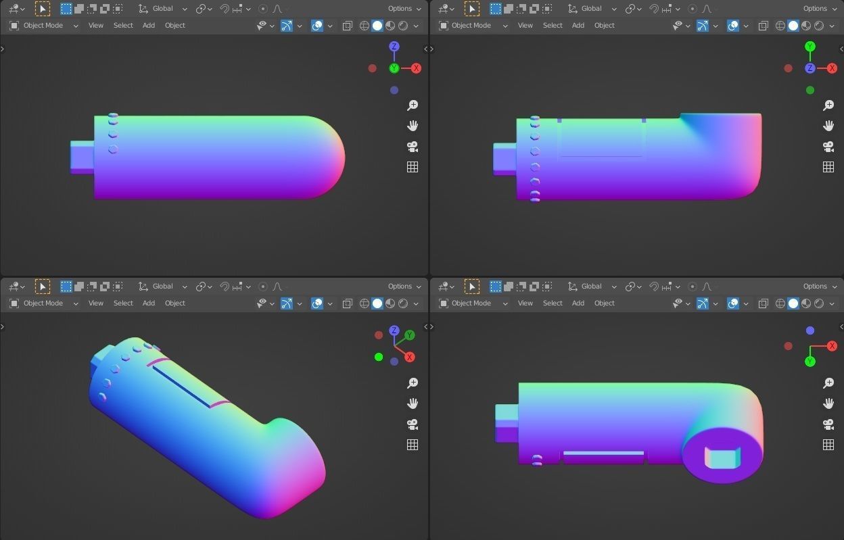Click pan hand icon in perspective viewport

(413, 403)
